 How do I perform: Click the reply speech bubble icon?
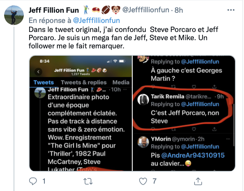point(33,181)
